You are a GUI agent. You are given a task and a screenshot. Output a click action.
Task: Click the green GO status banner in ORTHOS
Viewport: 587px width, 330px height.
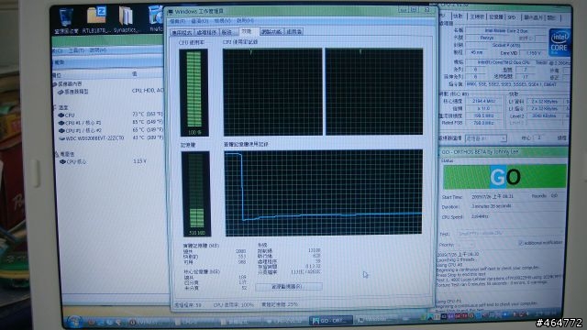coord(504,176)
